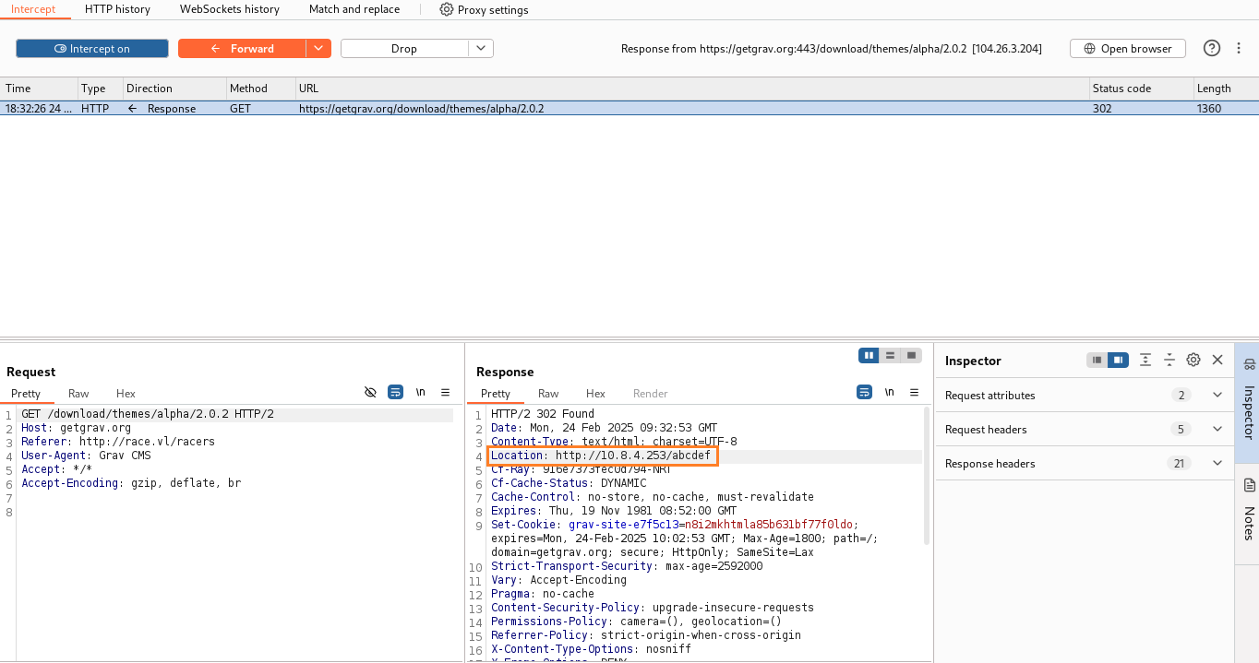Dock Inspector panel on the right
This screenshot has width=1259, height=663.
click(1119, 360)
